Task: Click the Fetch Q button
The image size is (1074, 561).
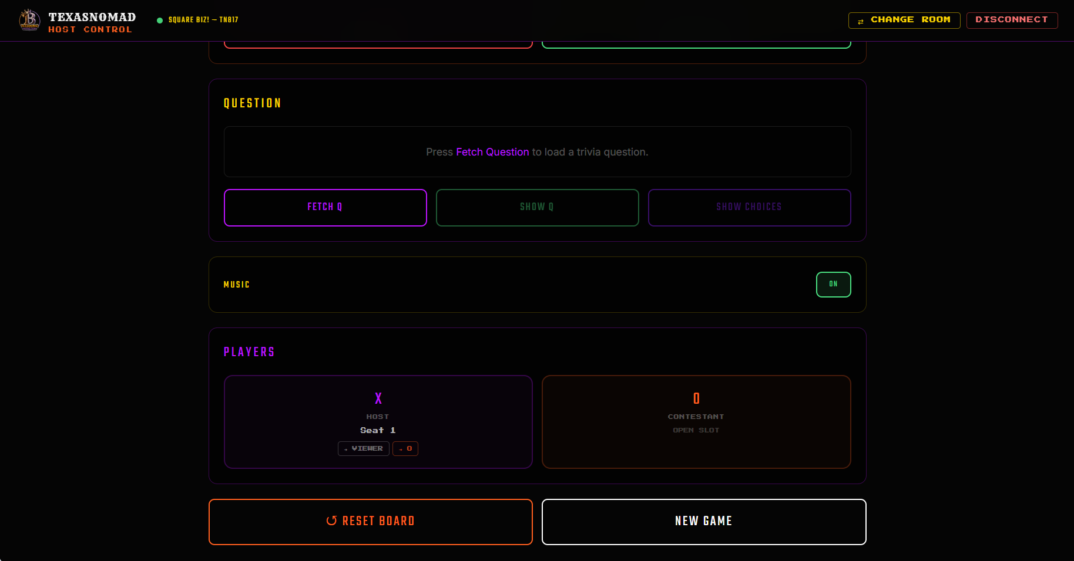Action: [x=325, y=207]
